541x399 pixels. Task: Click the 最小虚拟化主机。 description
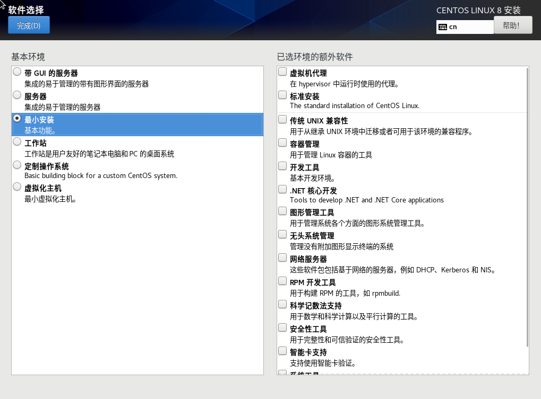pos(50,199)
